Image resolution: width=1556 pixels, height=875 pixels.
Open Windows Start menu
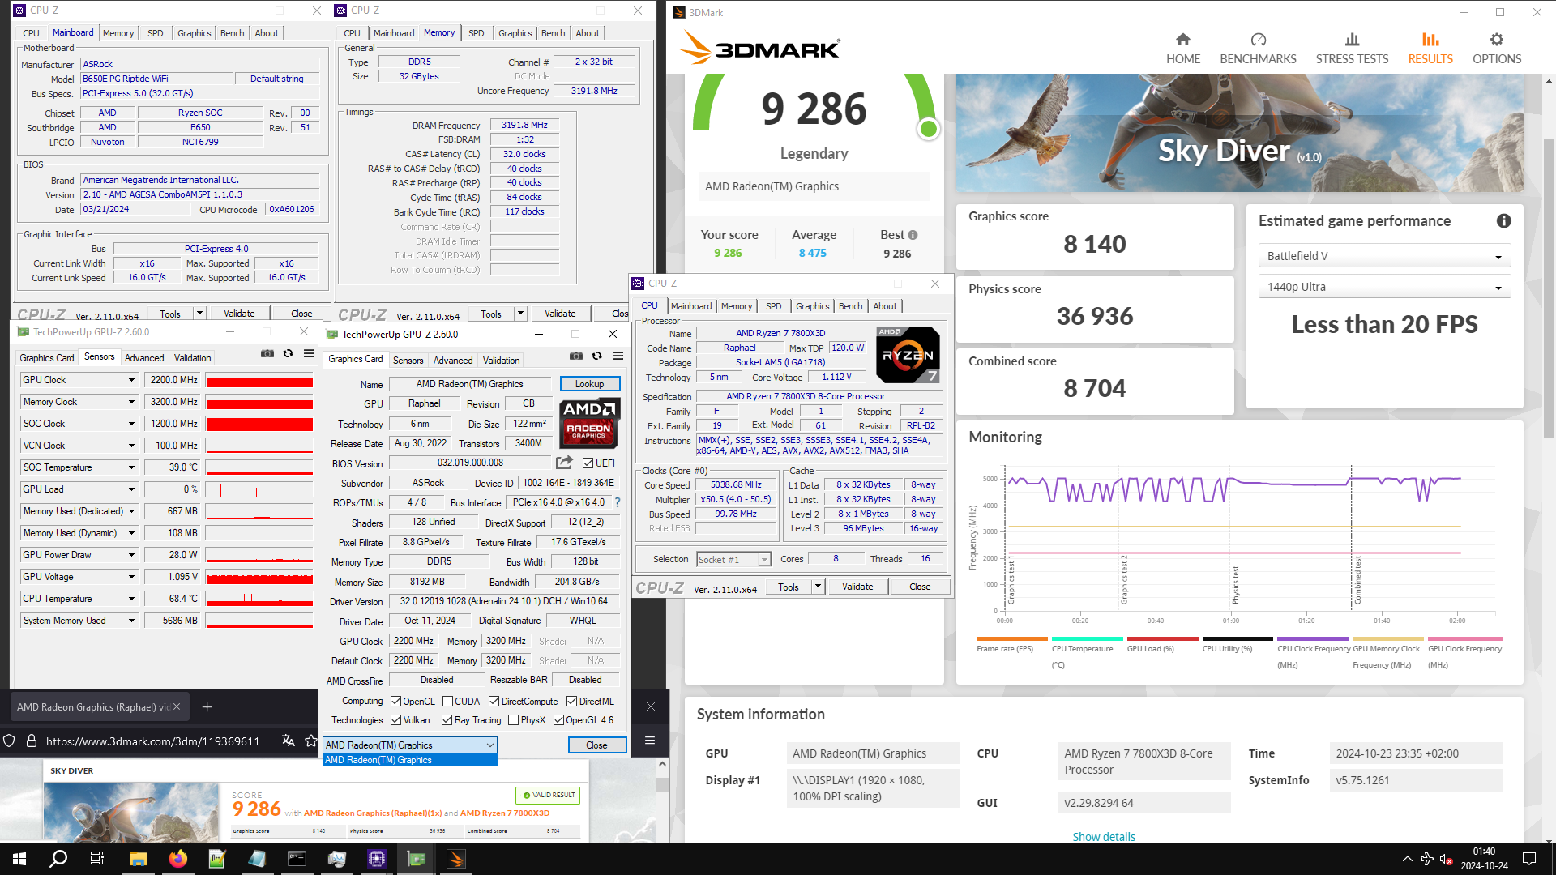pyautogui.click(x=19, y=859)
